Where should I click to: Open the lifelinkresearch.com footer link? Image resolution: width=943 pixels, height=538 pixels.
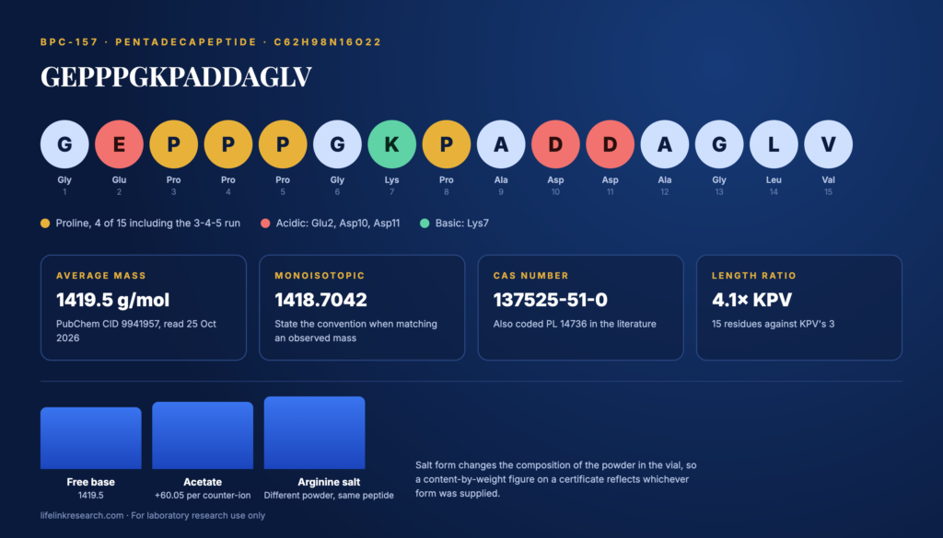82,515
